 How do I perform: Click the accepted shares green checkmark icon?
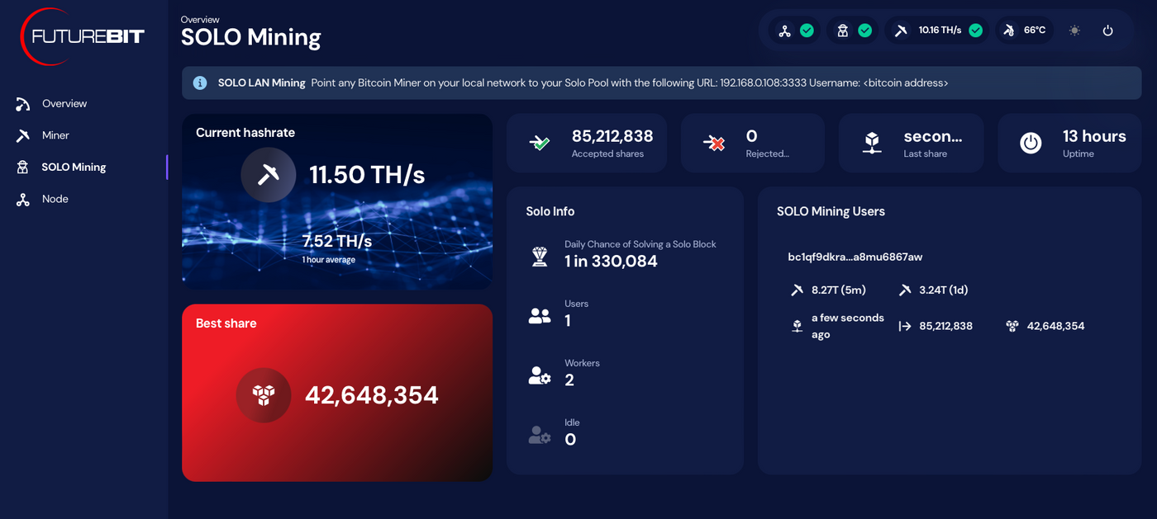(538, 142)
